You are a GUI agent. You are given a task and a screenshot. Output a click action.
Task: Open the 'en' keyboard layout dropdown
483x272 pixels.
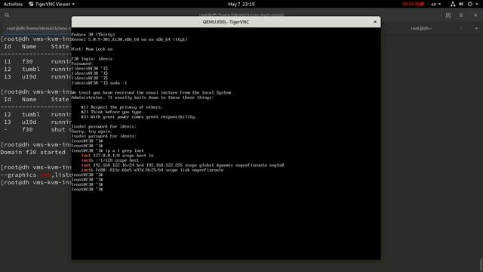click(435, 4)
